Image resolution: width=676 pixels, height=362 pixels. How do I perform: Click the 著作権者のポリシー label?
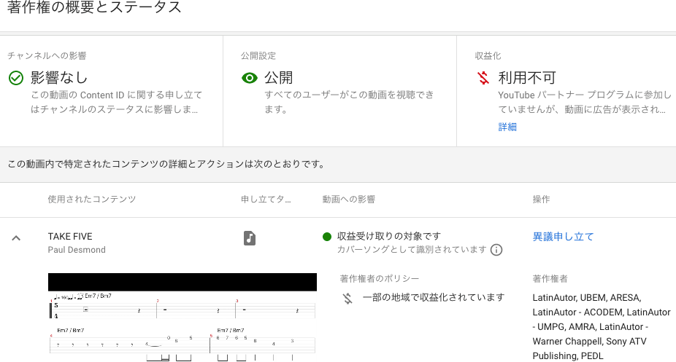[380, 278]
